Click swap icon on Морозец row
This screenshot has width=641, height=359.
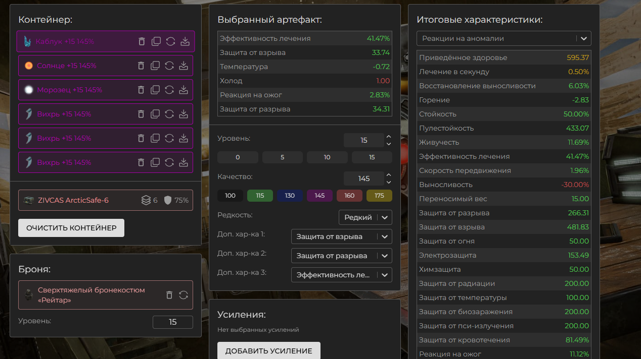point(170,90)
